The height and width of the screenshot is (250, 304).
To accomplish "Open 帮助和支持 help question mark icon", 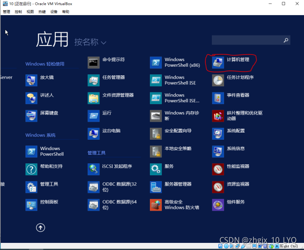I will click(31, 169).
